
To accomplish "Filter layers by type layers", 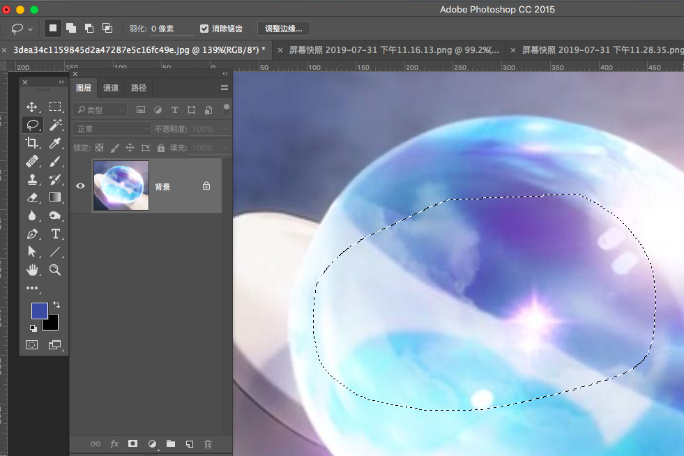I will 175,110.
